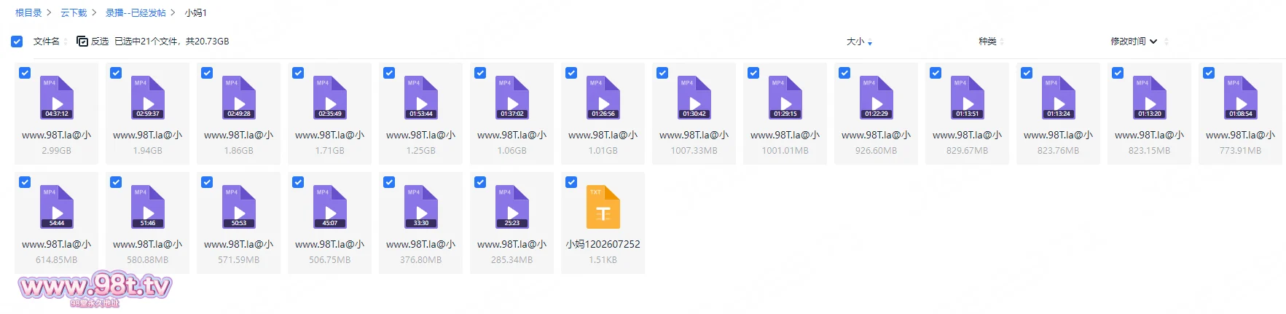This screenshot has height=314, width=1286.
Task: Open the MP4 file with duration 01:53:44
Action: click(x=421, y=98)
